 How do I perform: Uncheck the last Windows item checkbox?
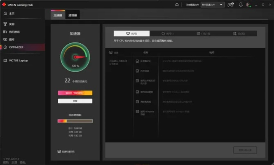pos(137,111)
